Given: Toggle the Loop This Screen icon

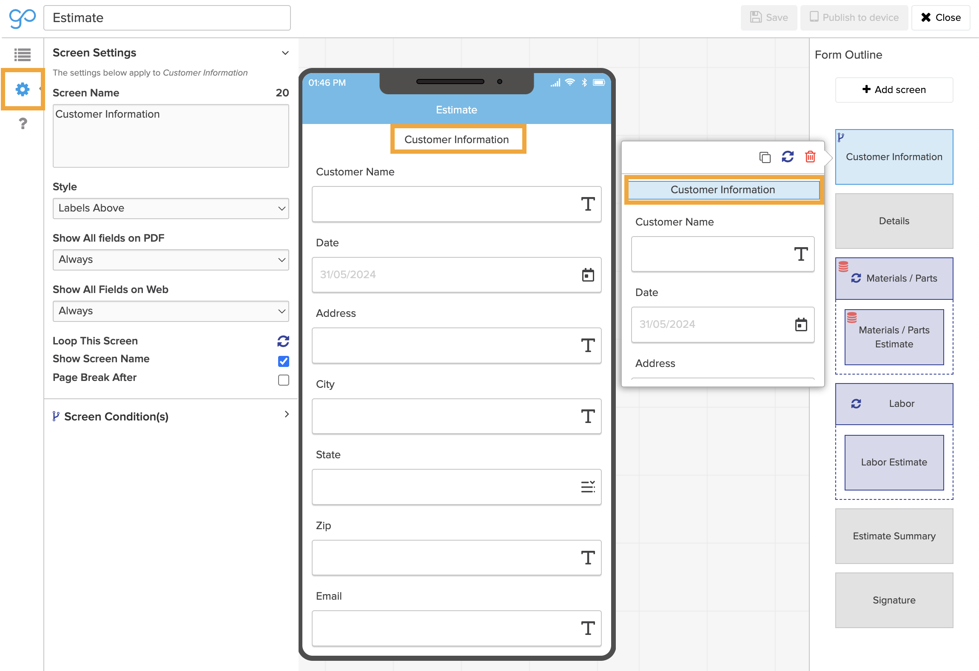Looking at the screenshot, I should coord(283,341).
